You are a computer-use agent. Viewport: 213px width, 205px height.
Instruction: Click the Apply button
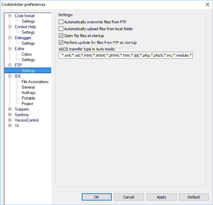[x=161, y=197]
